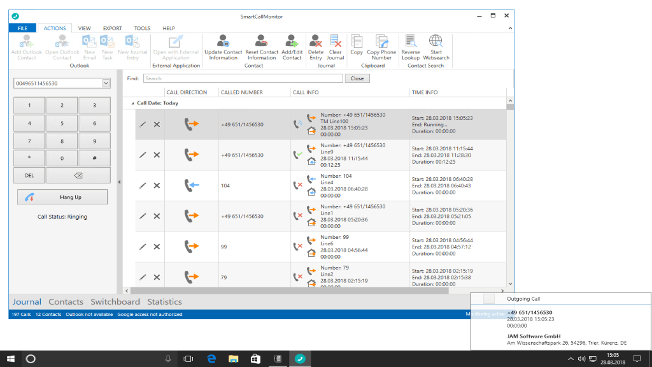Image resolution: width=652 pixels, height=367 pixels.
Task: Open Task View on the taskbar
Action: pos(188,359)
